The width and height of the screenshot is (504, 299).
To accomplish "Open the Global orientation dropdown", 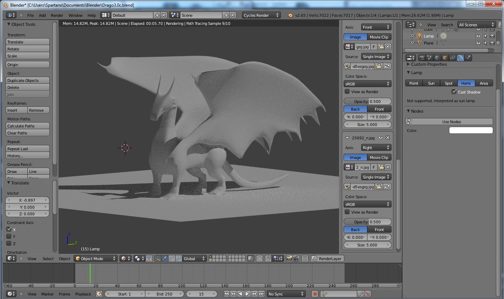I will 195,258.
